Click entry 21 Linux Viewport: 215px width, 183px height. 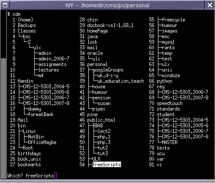click(x=29, y=131)
